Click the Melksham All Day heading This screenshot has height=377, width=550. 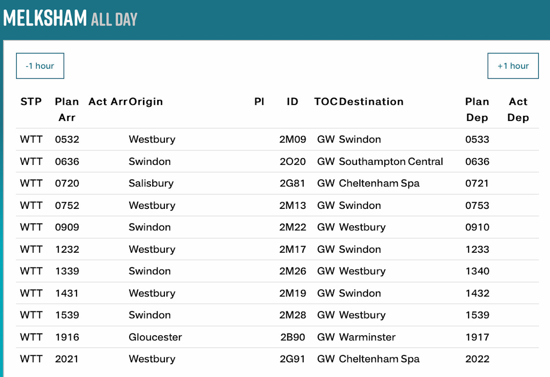[70, 19]
